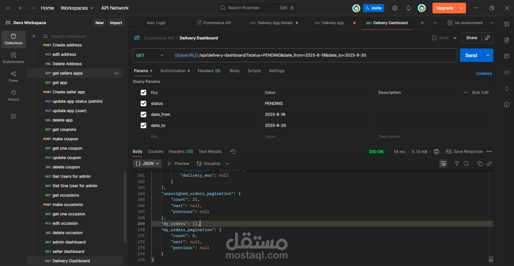Expand the Visualize options chevron

pyautogui.click(x=227, y=164)
